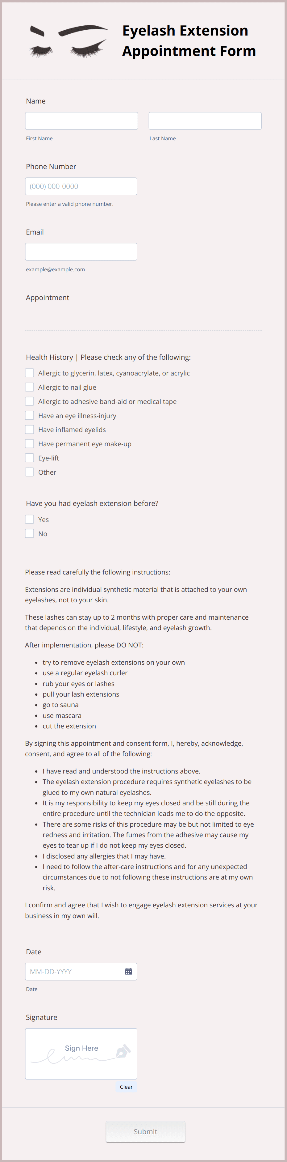
Task: Enable the medical tape allergy checkbox
Action: click(29, 401)
